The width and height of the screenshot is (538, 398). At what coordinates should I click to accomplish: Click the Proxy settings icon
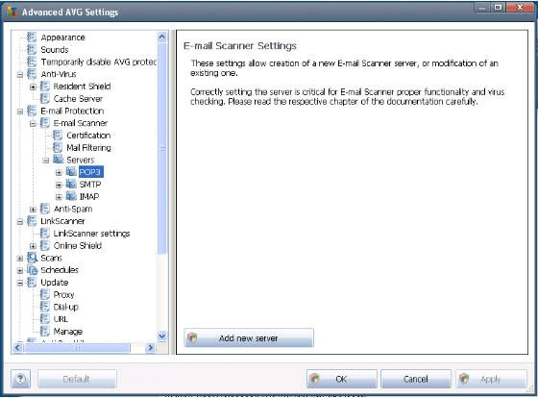(x=44, y=294)
